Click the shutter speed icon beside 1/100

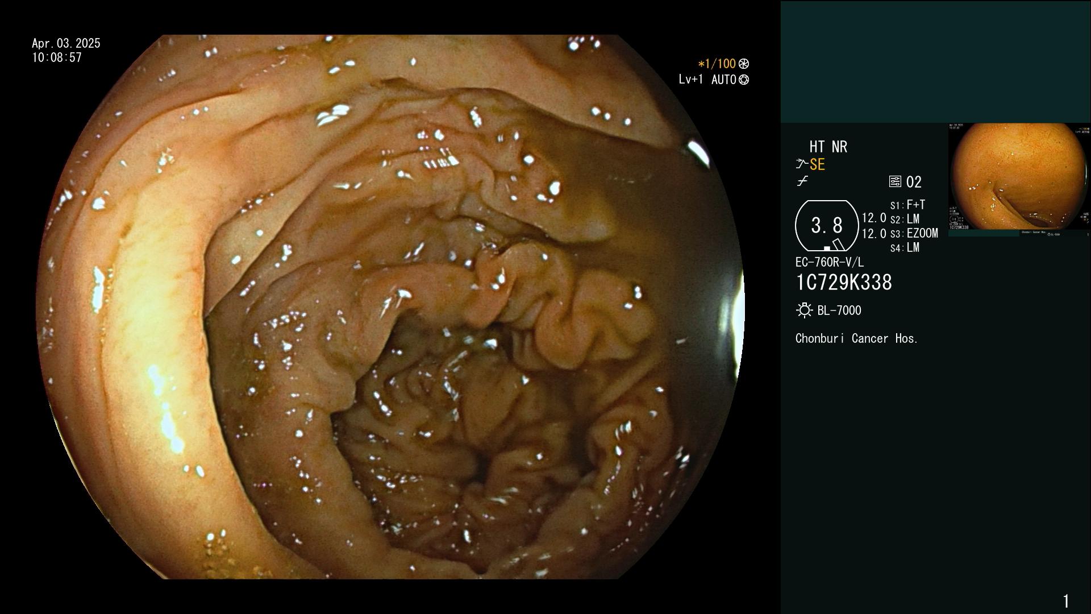click(744, 64)
